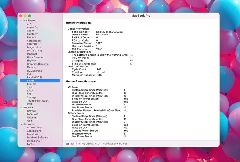Open the NVMExpress entry

click(x=35, y=71)
